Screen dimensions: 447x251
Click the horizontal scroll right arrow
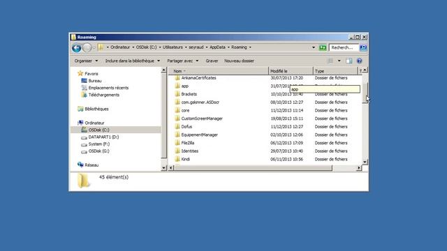tap(359, 168)
